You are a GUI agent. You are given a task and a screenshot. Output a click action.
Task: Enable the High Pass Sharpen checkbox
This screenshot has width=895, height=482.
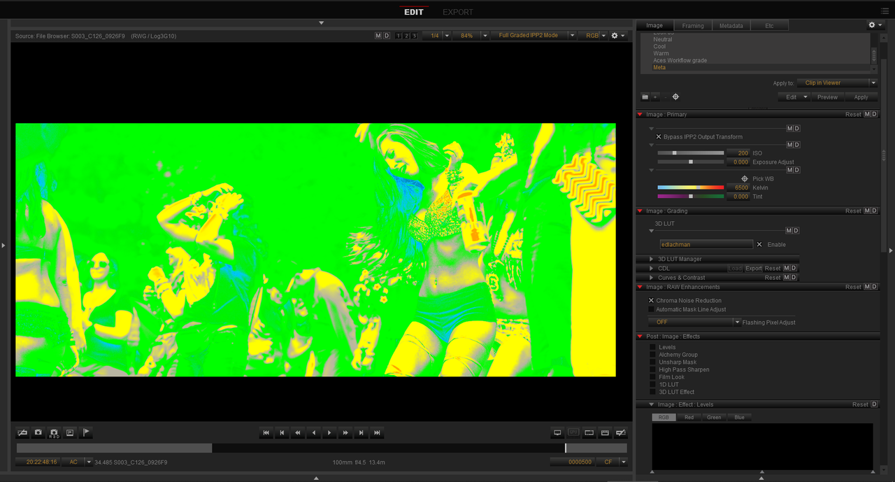tap(653, 369)
